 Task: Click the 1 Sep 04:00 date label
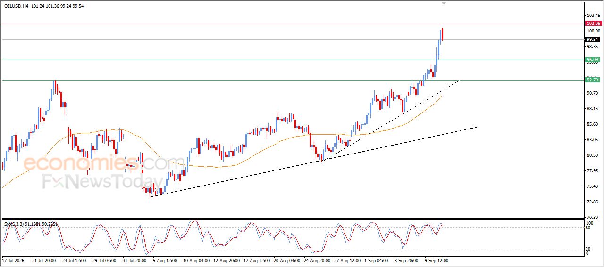[x=377, y=260]
